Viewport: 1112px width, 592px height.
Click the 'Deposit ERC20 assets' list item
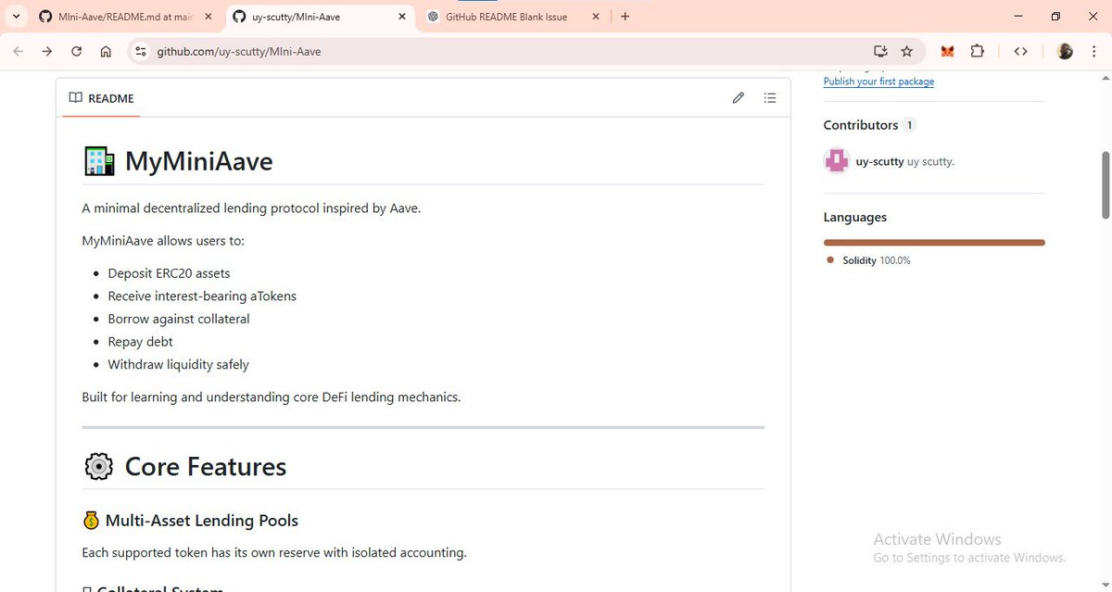tap(169, 273)
